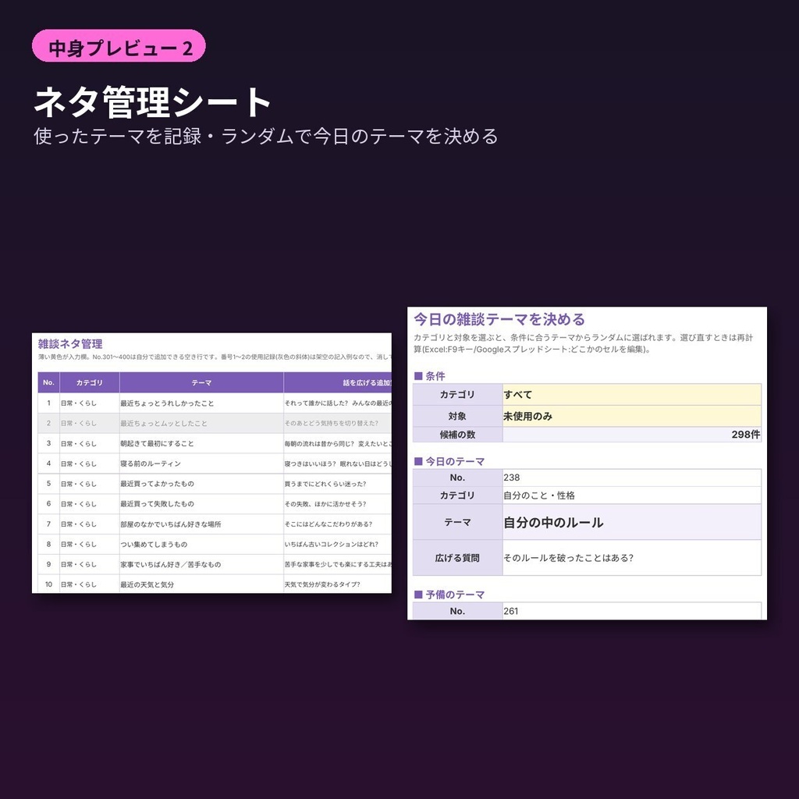Click the ■ 予備のテーマ section heading
799x799 pixels.
(x=449, y=594)
